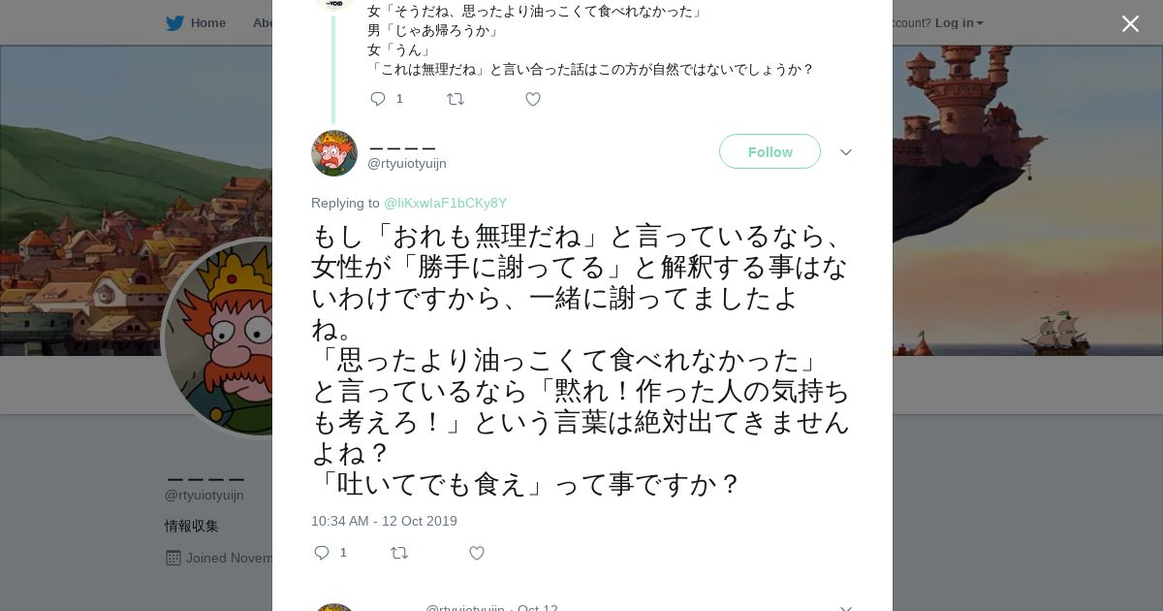
Task: Open the About menu item
Action: point(262,23)
